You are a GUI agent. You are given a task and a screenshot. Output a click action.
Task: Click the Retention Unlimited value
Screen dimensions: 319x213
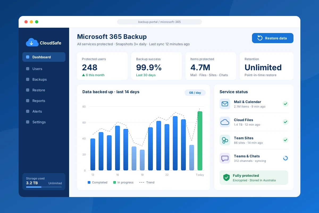[x=263, y=67]
